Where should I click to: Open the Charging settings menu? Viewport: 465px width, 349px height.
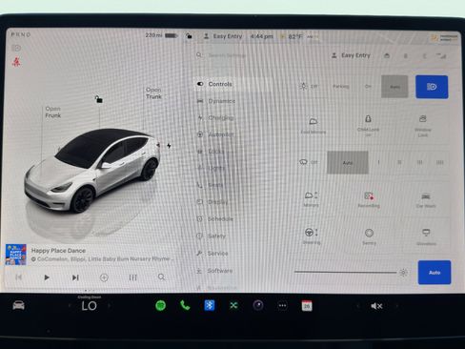(215, 118)
